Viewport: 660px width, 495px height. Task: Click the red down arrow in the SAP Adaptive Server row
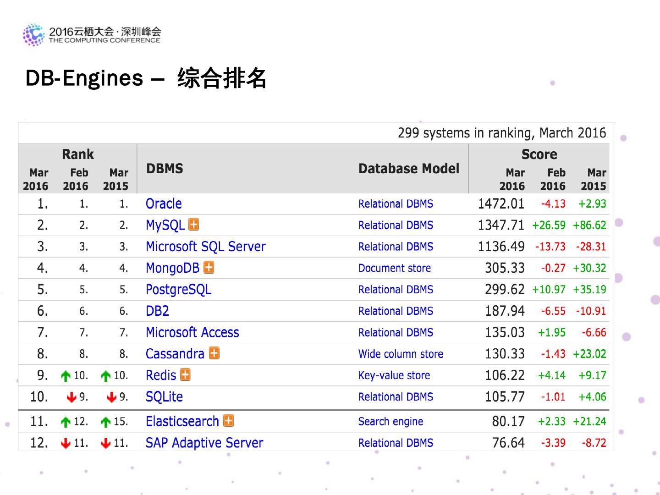(66, 443)
